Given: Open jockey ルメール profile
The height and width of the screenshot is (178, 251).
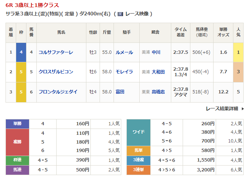Looking at the screenshot, I should (x=124, y=52).
